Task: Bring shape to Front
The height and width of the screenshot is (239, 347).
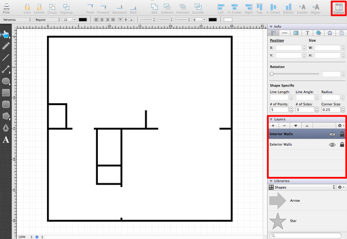Action: coord(90,9)
